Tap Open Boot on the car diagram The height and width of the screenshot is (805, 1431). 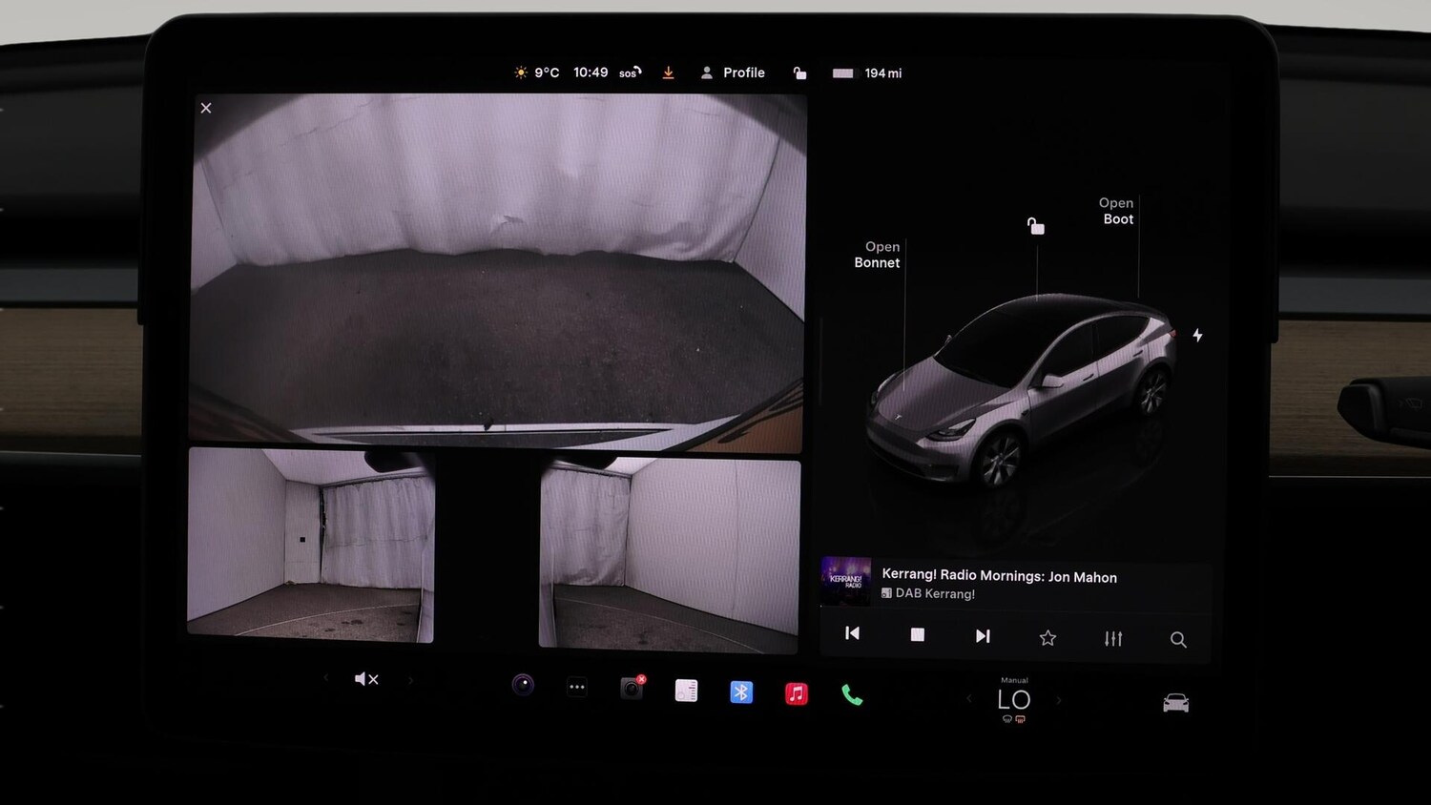(x=1116, y=211)
